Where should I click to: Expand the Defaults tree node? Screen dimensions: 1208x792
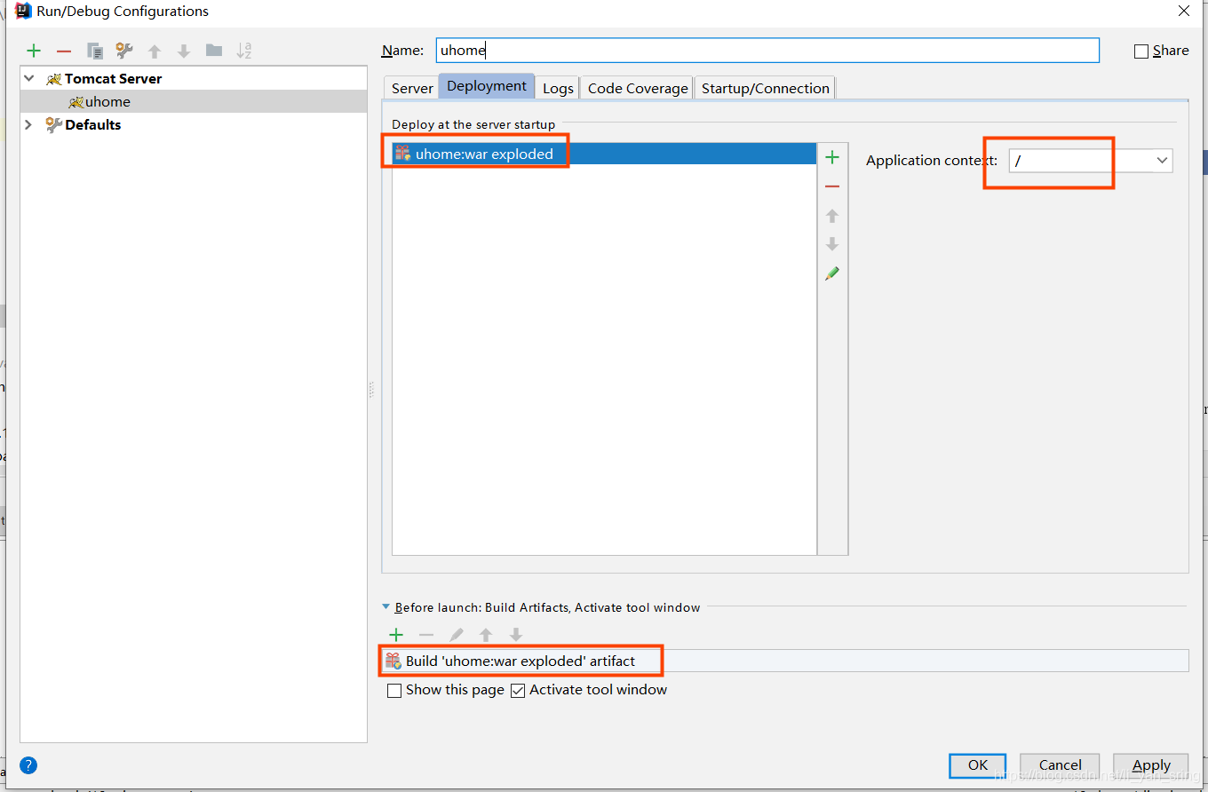tap(29, 124)
